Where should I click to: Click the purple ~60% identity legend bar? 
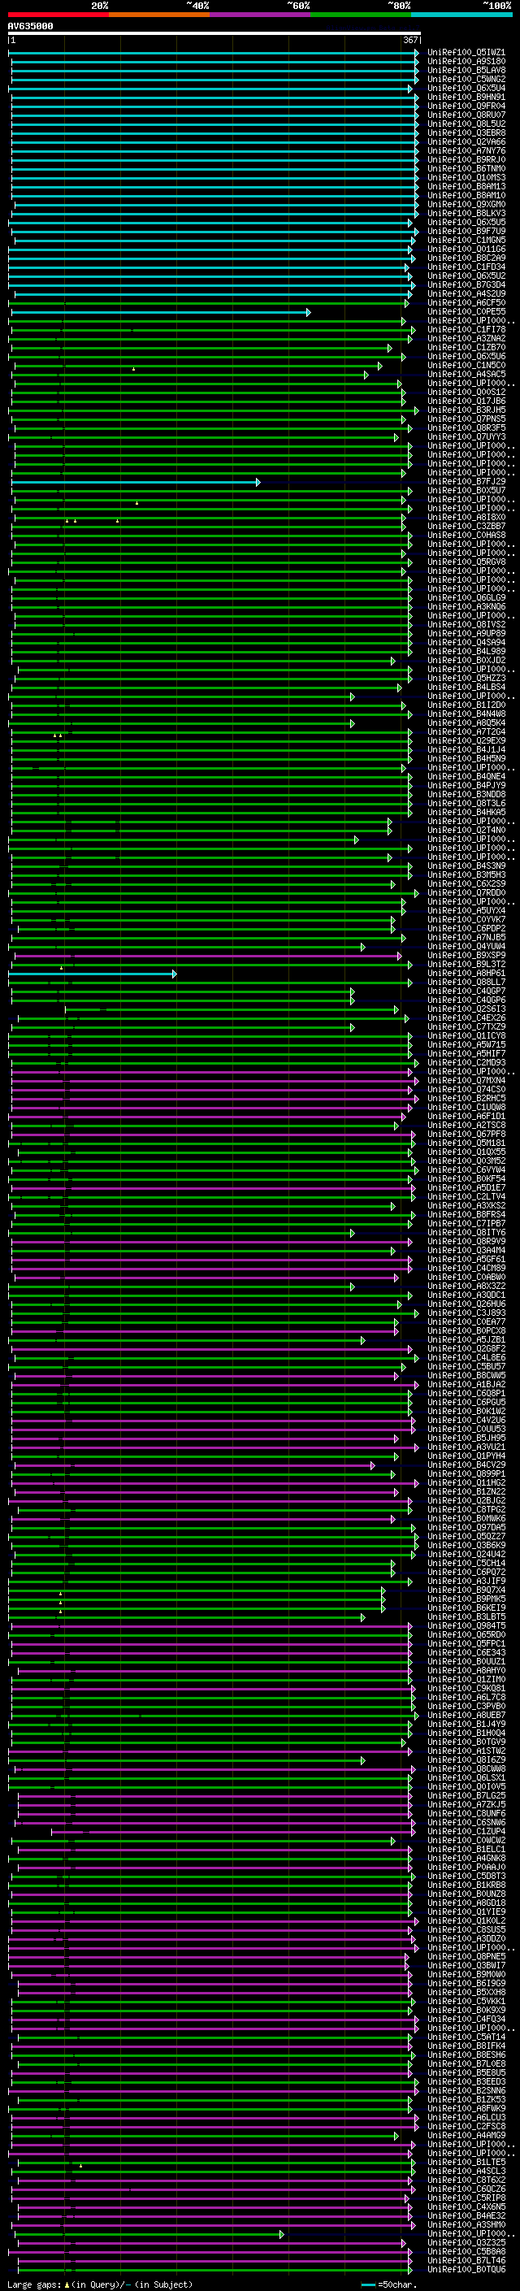(x=261, y=15)
